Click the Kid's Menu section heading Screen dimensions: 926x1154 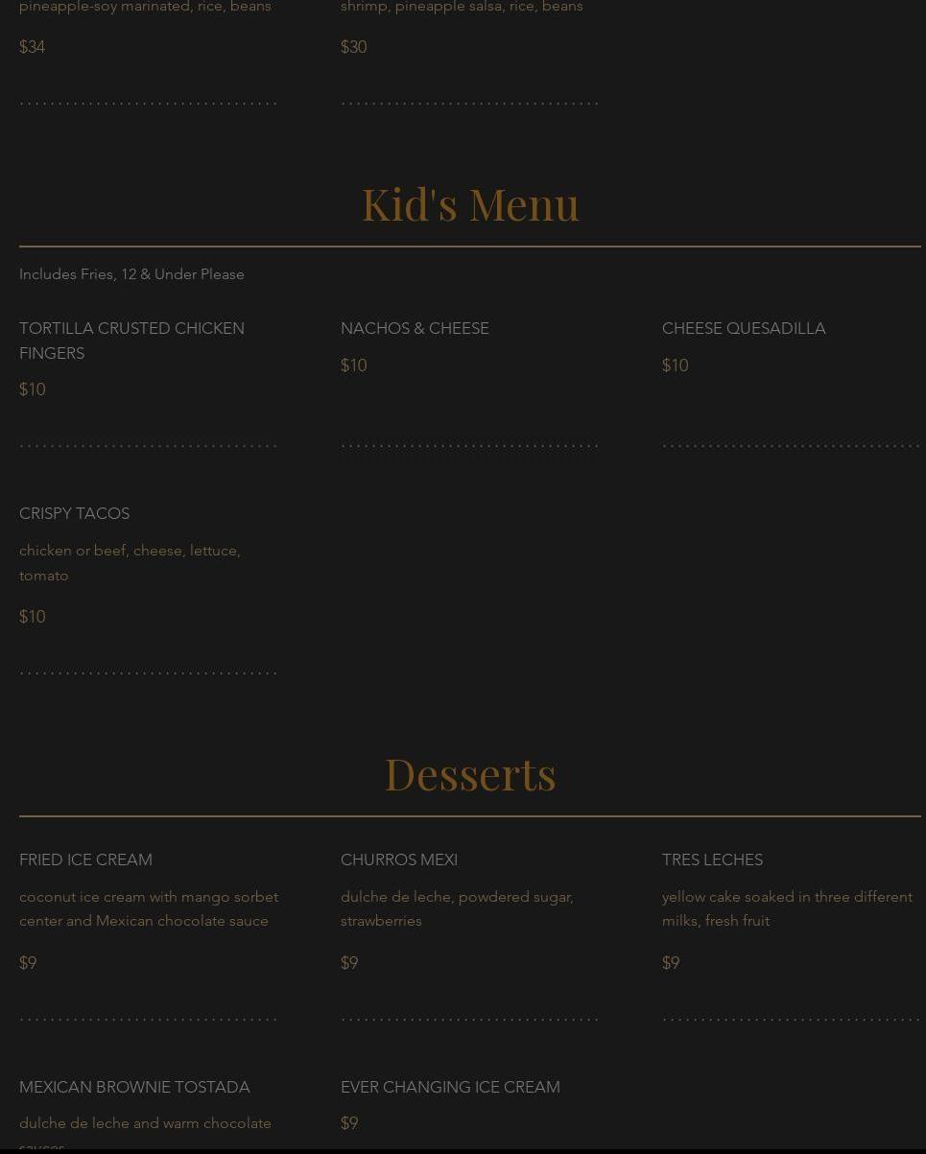(470, 203)
